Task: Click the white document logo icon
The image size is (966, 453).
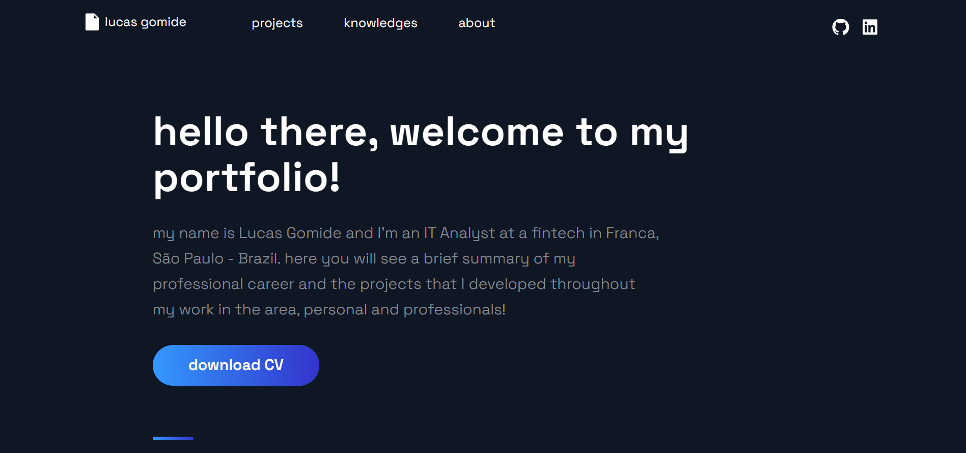Action: (x=92, y=22)
